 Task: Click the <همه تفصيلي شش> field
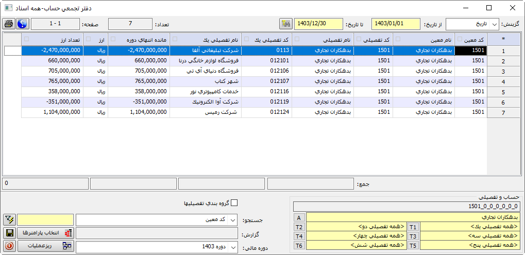coord(356,245)
